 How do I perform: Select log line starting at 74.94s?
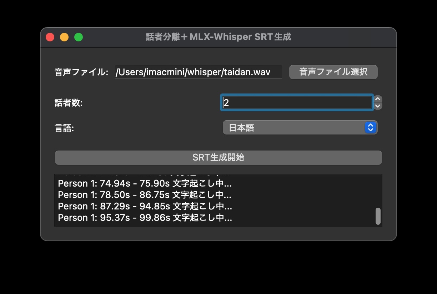tap(145, 183)
